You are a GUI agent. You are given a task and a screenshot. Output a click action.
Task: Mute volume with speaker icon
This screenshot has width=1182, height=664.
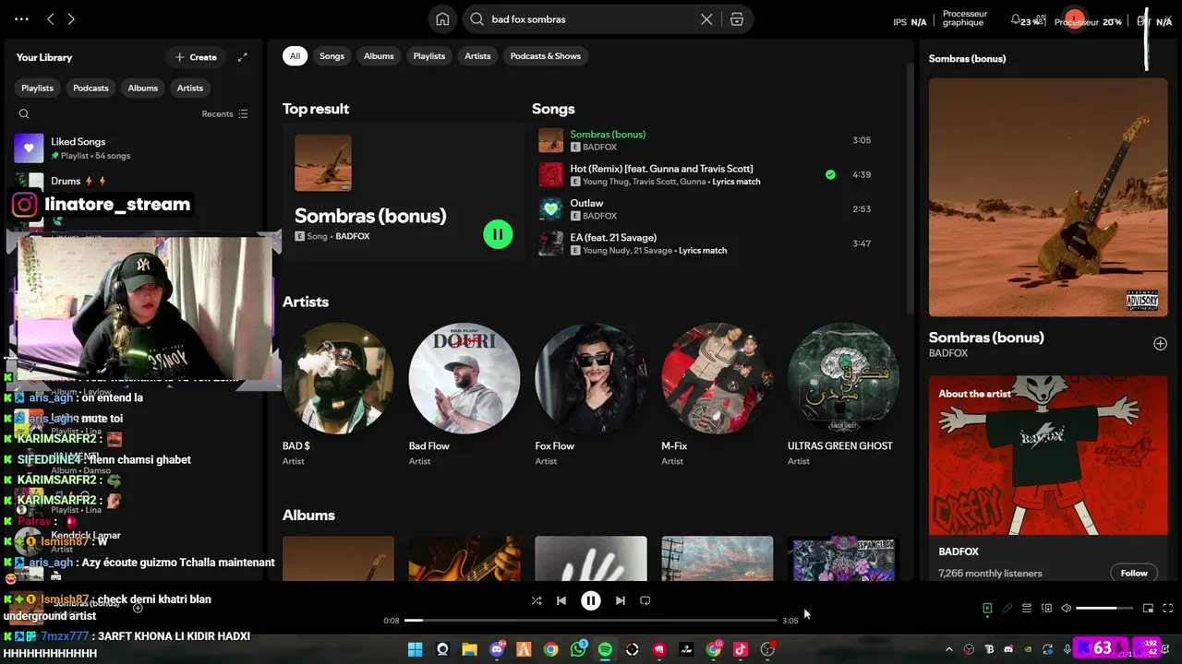click(1066, 609)
